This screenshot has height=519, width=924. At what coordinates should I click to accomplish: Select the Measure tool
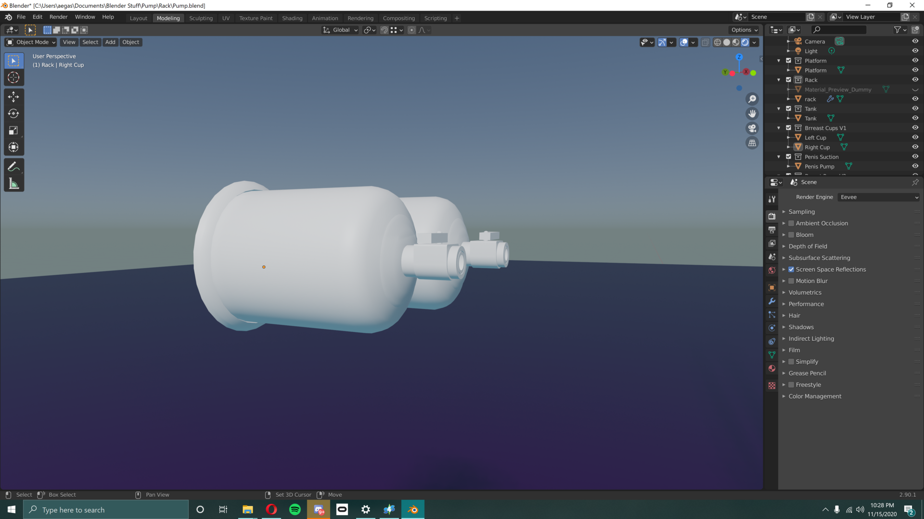click(13, 184)
